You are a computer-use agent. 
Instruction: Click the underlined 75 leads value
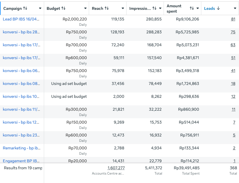pyautogui.click(x=233, y=32)
